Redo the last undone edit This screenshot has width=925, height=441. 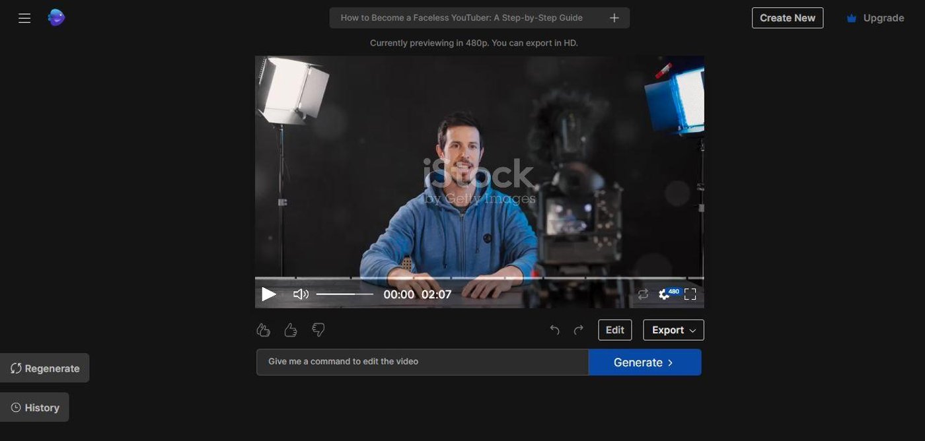tap(577, 329)
